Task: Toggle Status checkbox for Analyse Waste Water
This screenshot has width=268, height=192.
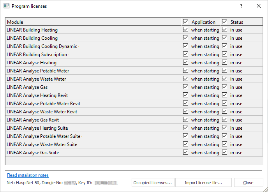Action: (x=225, y=79)
